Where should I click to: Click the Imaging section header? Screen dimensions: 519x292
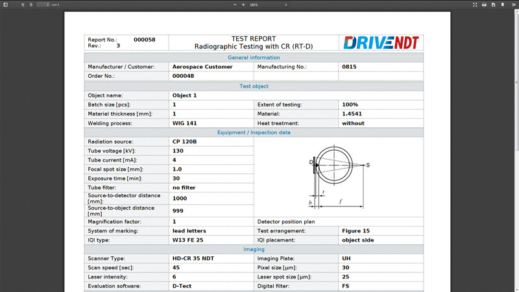click(254, 249)
